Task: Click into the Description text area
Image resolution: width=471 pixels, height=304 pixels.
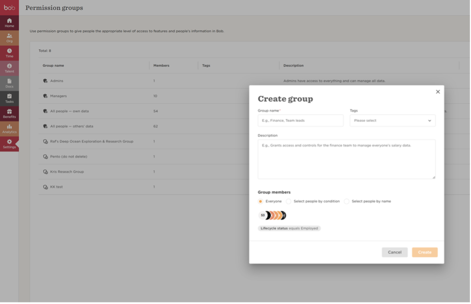Action: (x=346, y=159)
